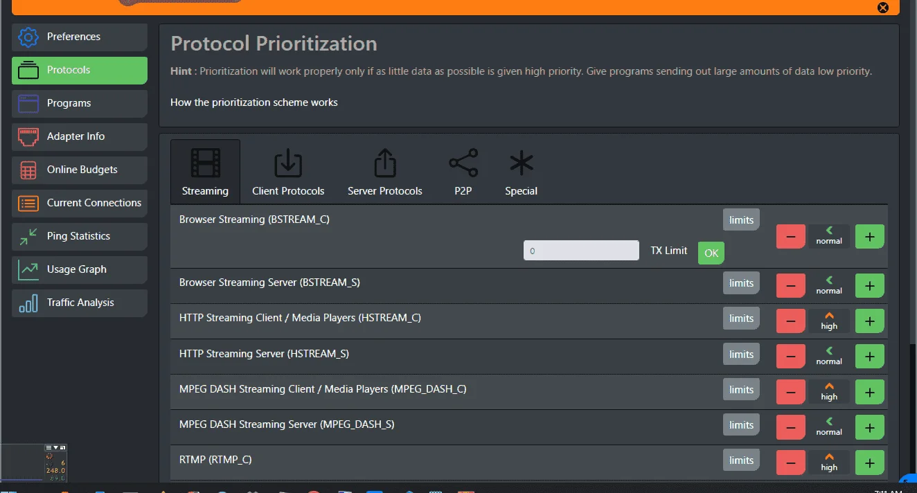
Task: Close the orange notification banner
Action: point(883,8)
